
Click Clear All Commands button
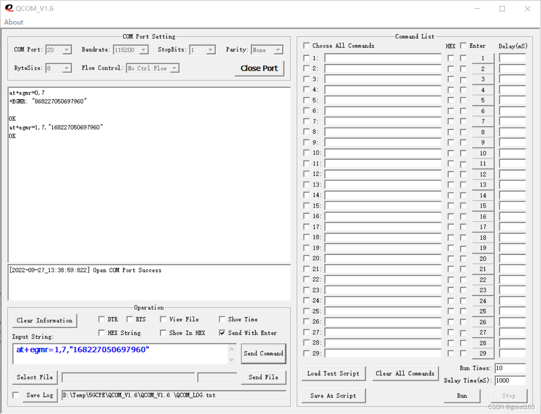(x=405, y=373)
